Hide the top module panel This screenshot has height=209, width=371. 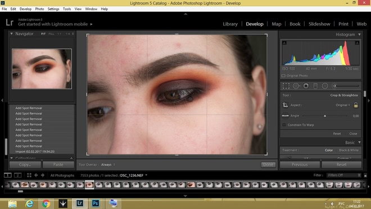[185, 14]
